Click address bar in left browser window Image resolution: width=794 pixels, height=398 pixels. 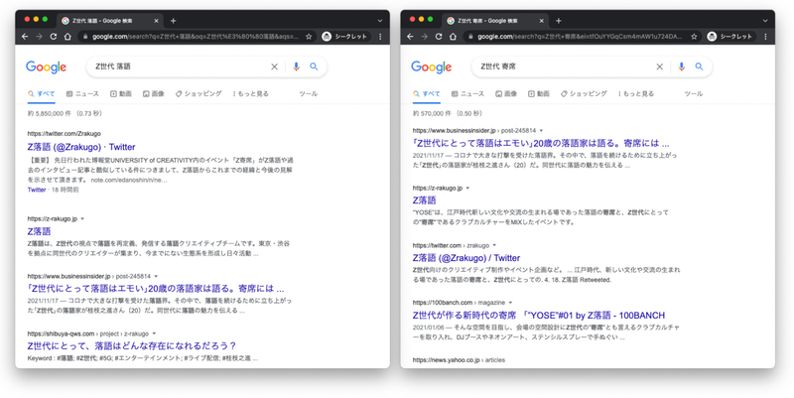[198, 37]
